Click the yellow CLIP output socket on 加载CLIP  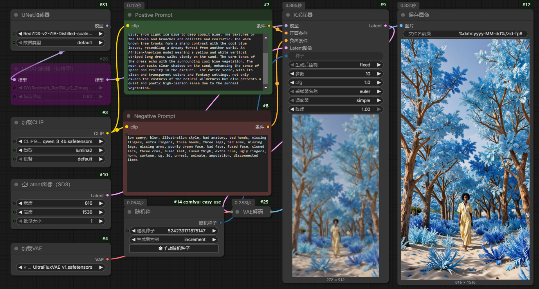(108, 134)
